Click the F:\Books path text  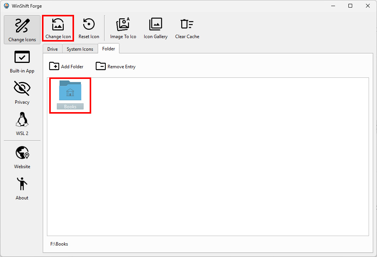(59, 244)
